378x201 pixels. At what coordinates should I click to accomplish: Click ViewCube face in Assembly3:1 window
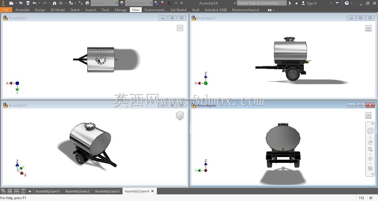pyautogui.click(x=180, y=28)
